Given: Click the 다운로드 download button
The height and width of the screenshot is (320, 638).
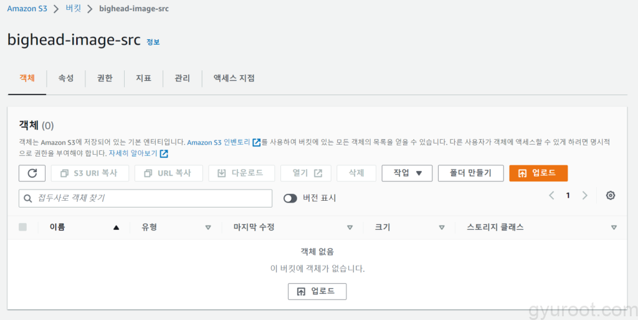Looking at the screenshot, I should pos(241,173).
